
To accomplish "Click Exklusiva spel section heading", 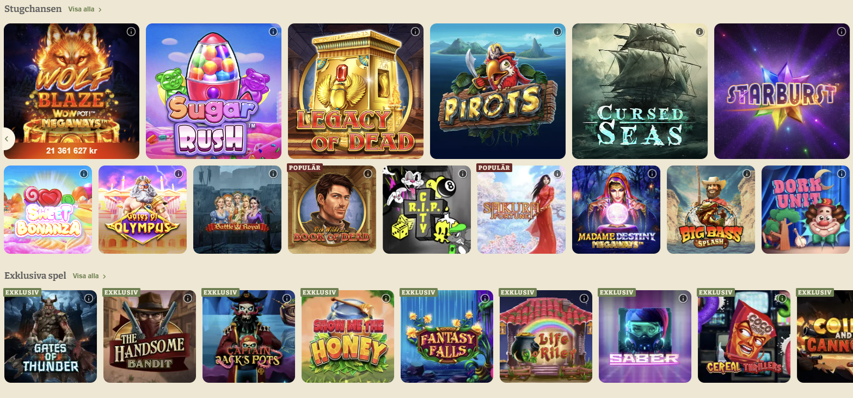I will (x=35, y=276).
